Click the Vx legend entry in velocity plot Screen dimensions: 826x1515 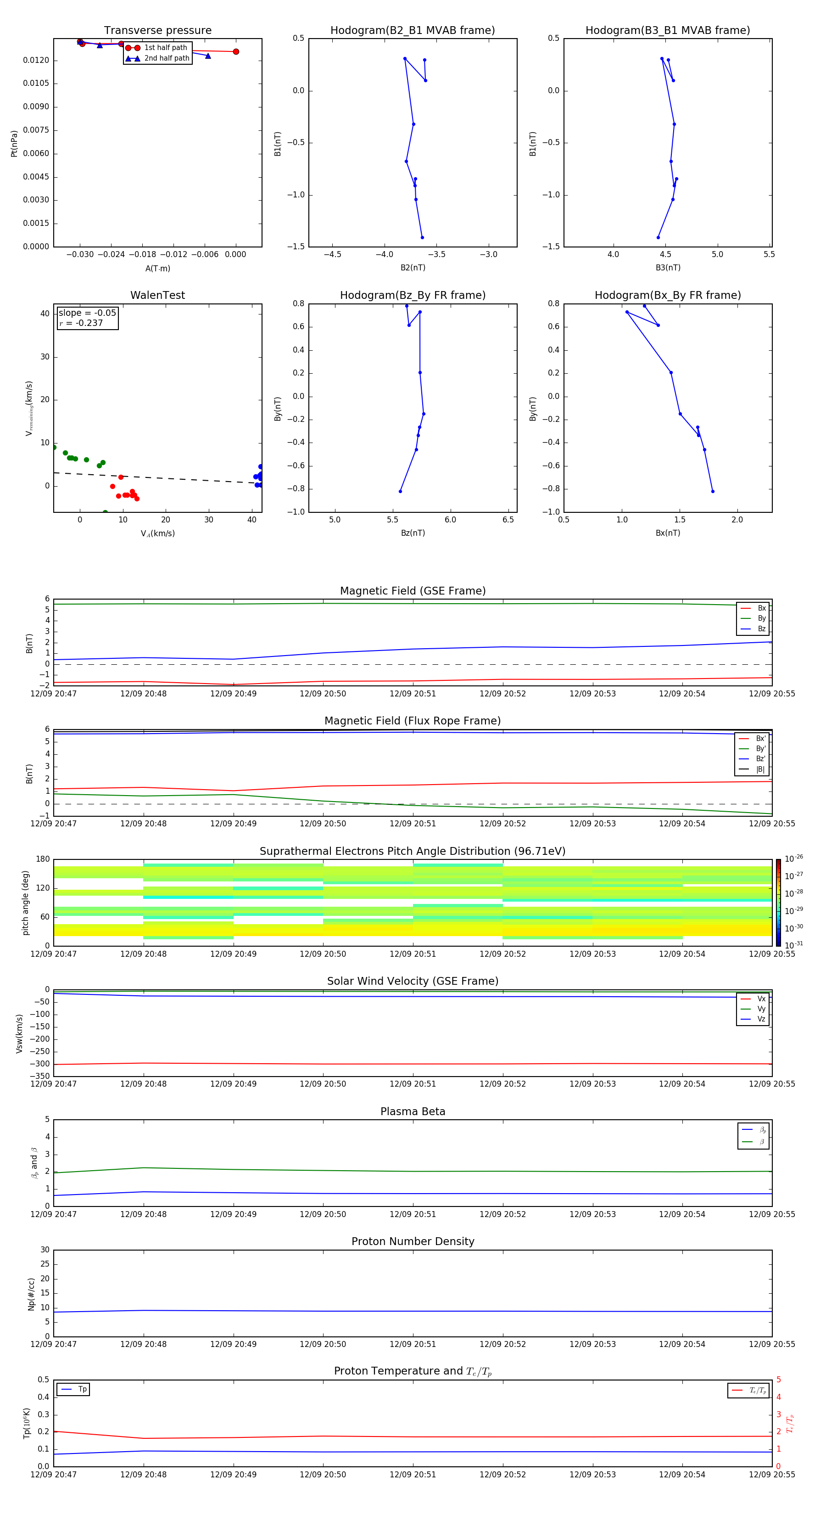tap(753, 999)
